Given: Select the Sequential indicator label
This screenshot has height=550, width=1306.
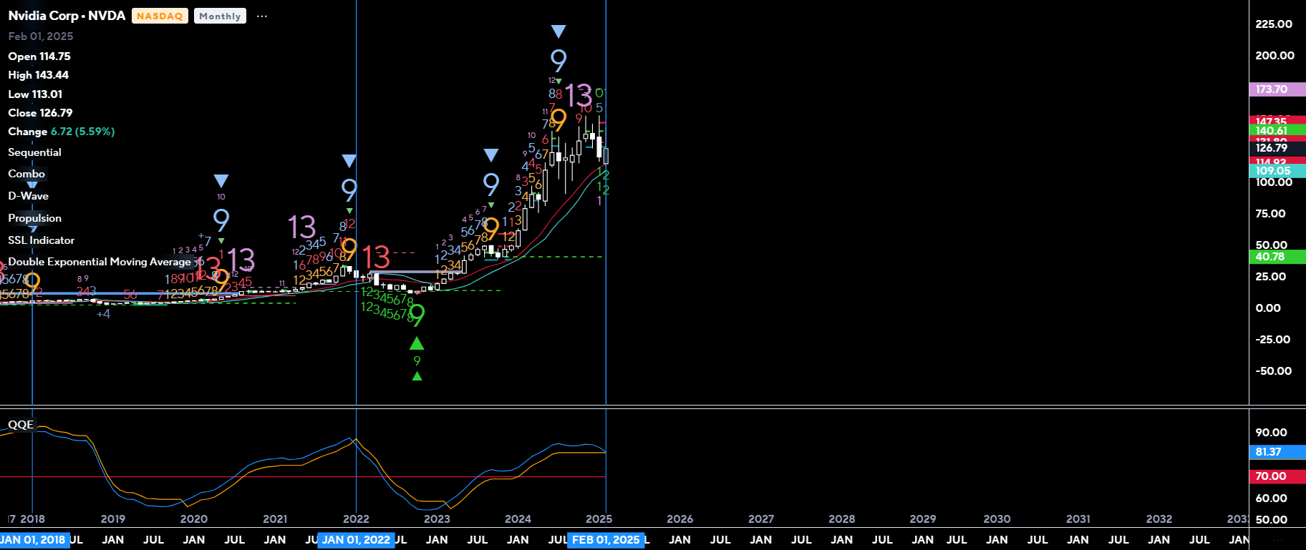Looking at the screenshot, I should 34,152.
